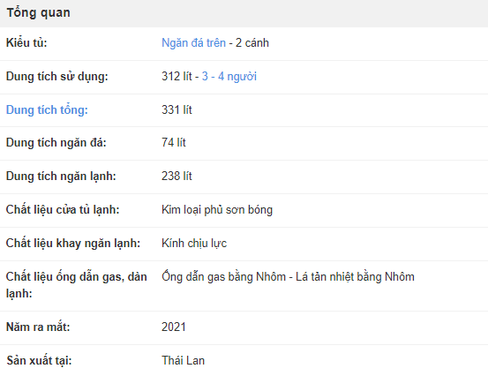Click the "Dung tích ngăn đá:" label
This screenshot has height=376, width=488.
[56, 143]
